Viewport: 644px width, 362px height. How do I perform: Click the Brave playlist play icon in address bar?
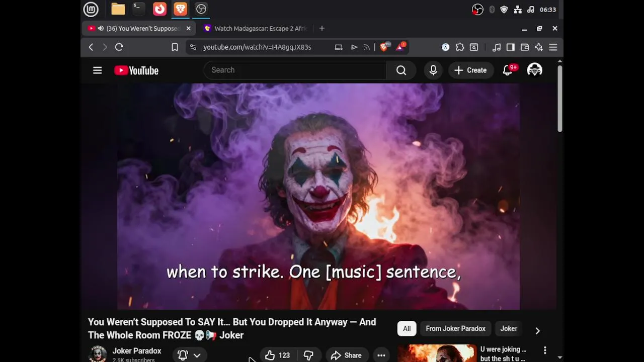coord(354,47)
